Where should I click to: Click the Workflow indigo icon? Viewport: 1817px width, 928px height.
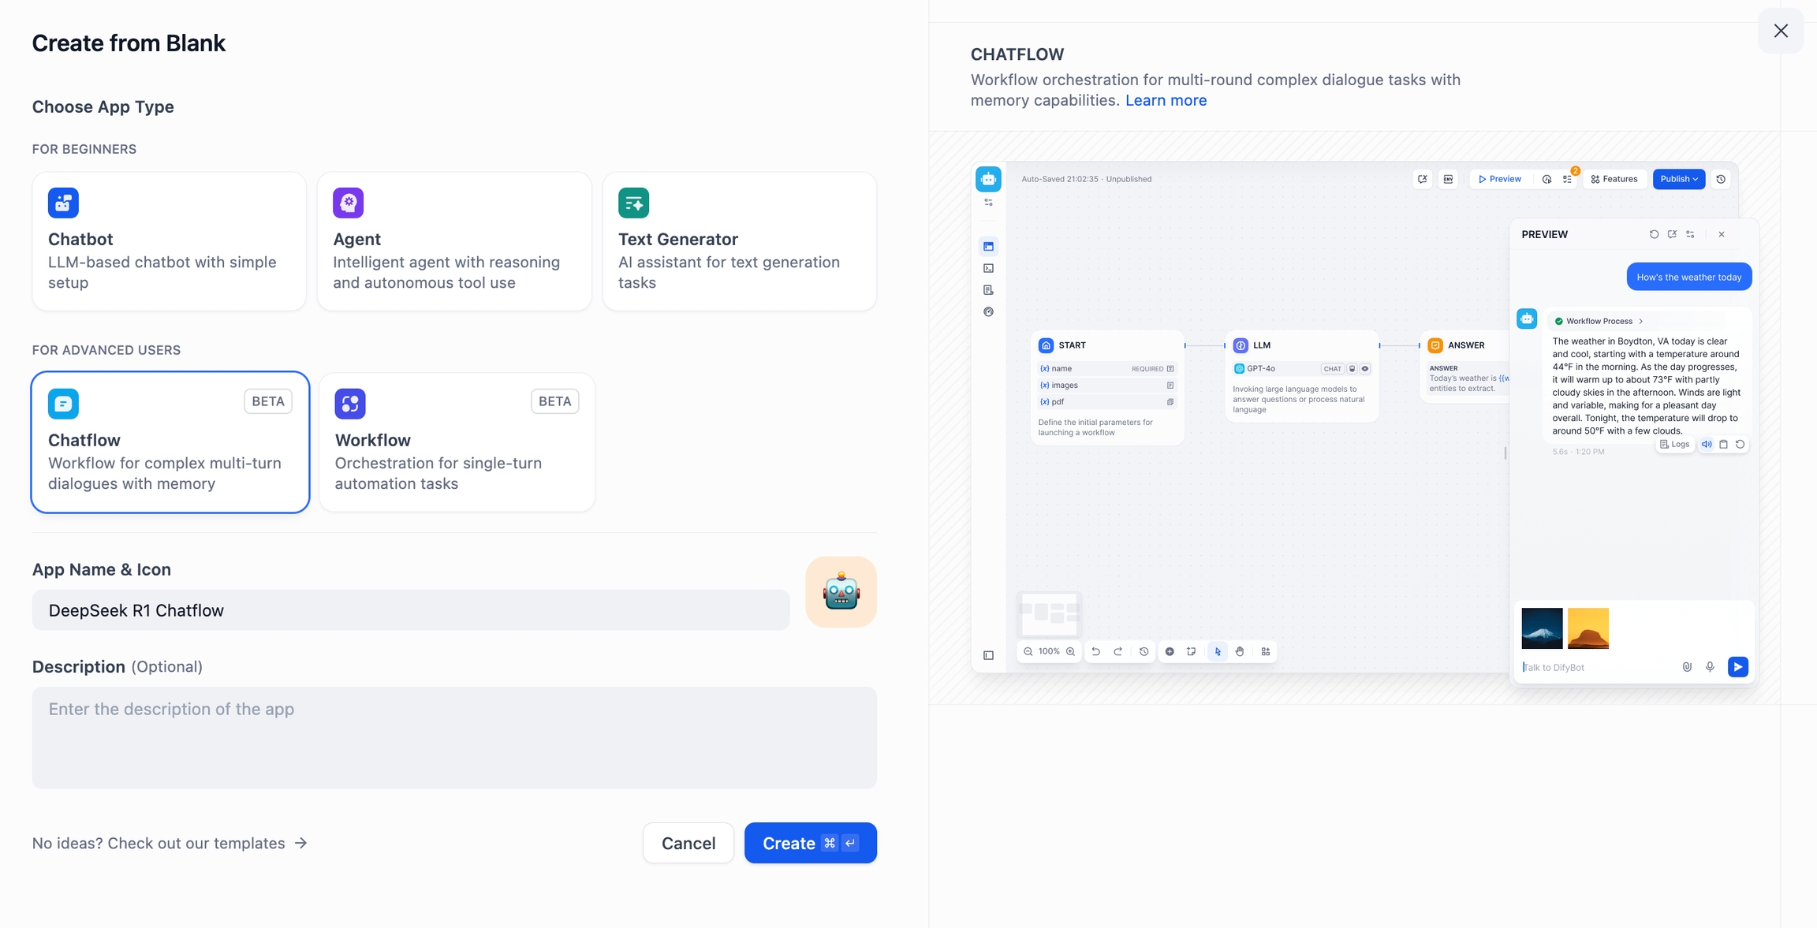tap(350, 404)
